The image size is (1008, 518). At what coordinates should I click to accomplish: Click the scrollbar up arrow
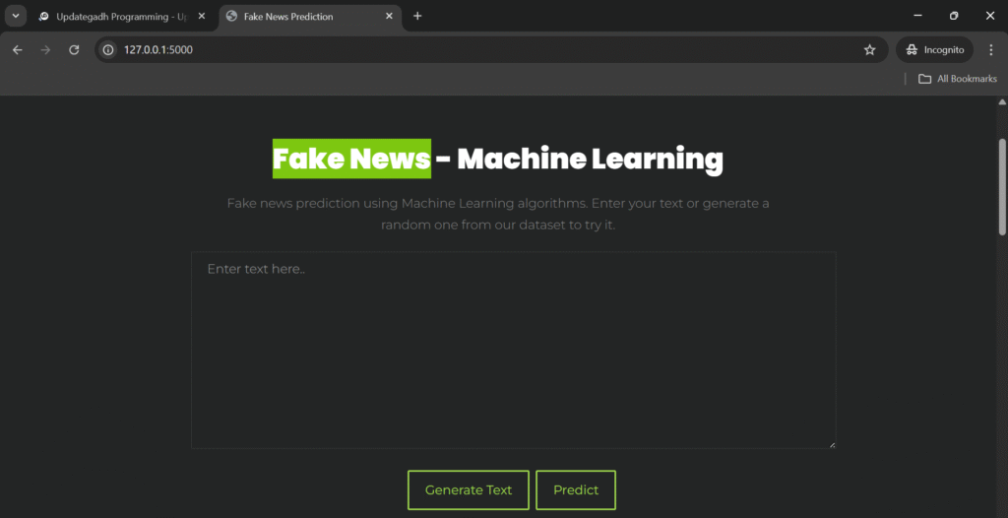[x=1002, y=101]
